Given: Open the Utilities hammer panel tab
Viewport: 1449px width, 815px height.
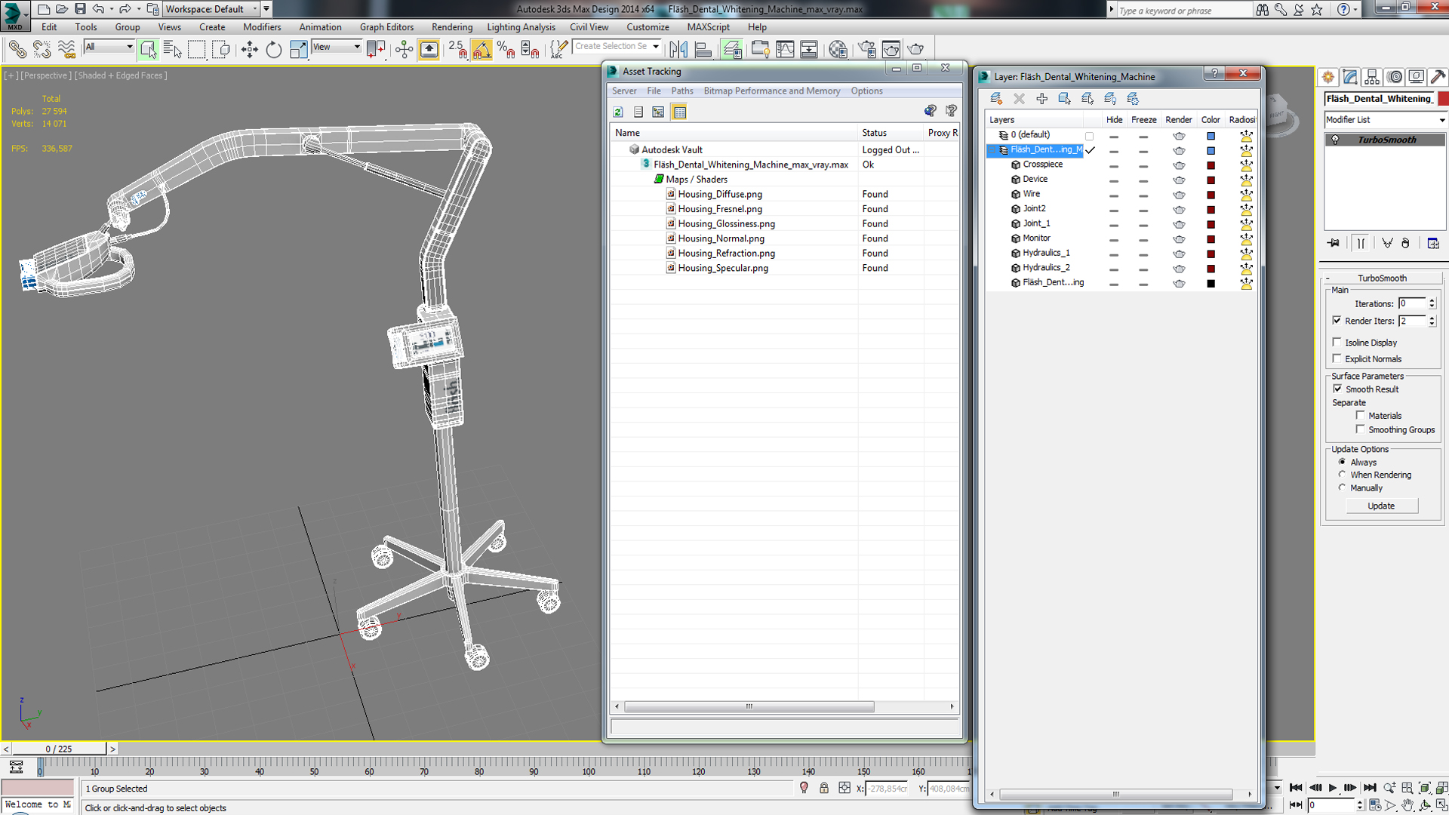Looking at the screenshot, I should [x=1438, y=77].
